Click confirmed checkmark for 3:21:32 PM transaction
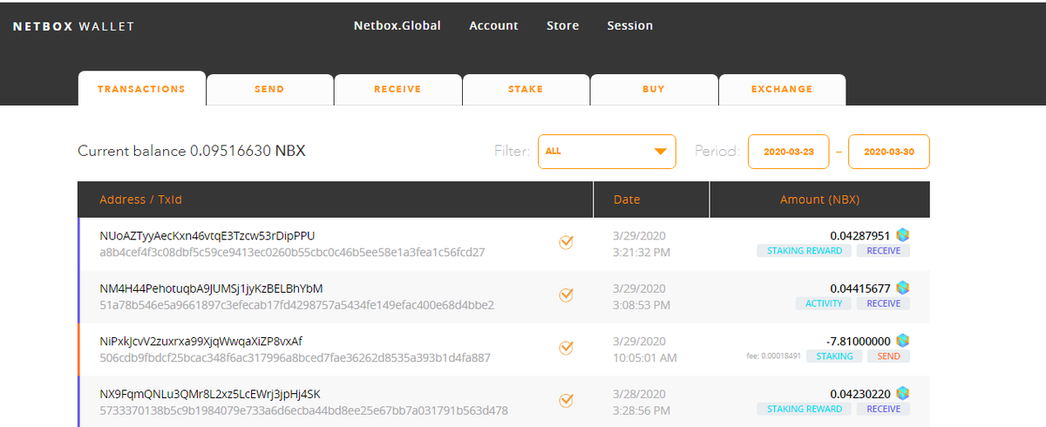The width and height of the screenshot is (1046, 427). click(566, 243)
